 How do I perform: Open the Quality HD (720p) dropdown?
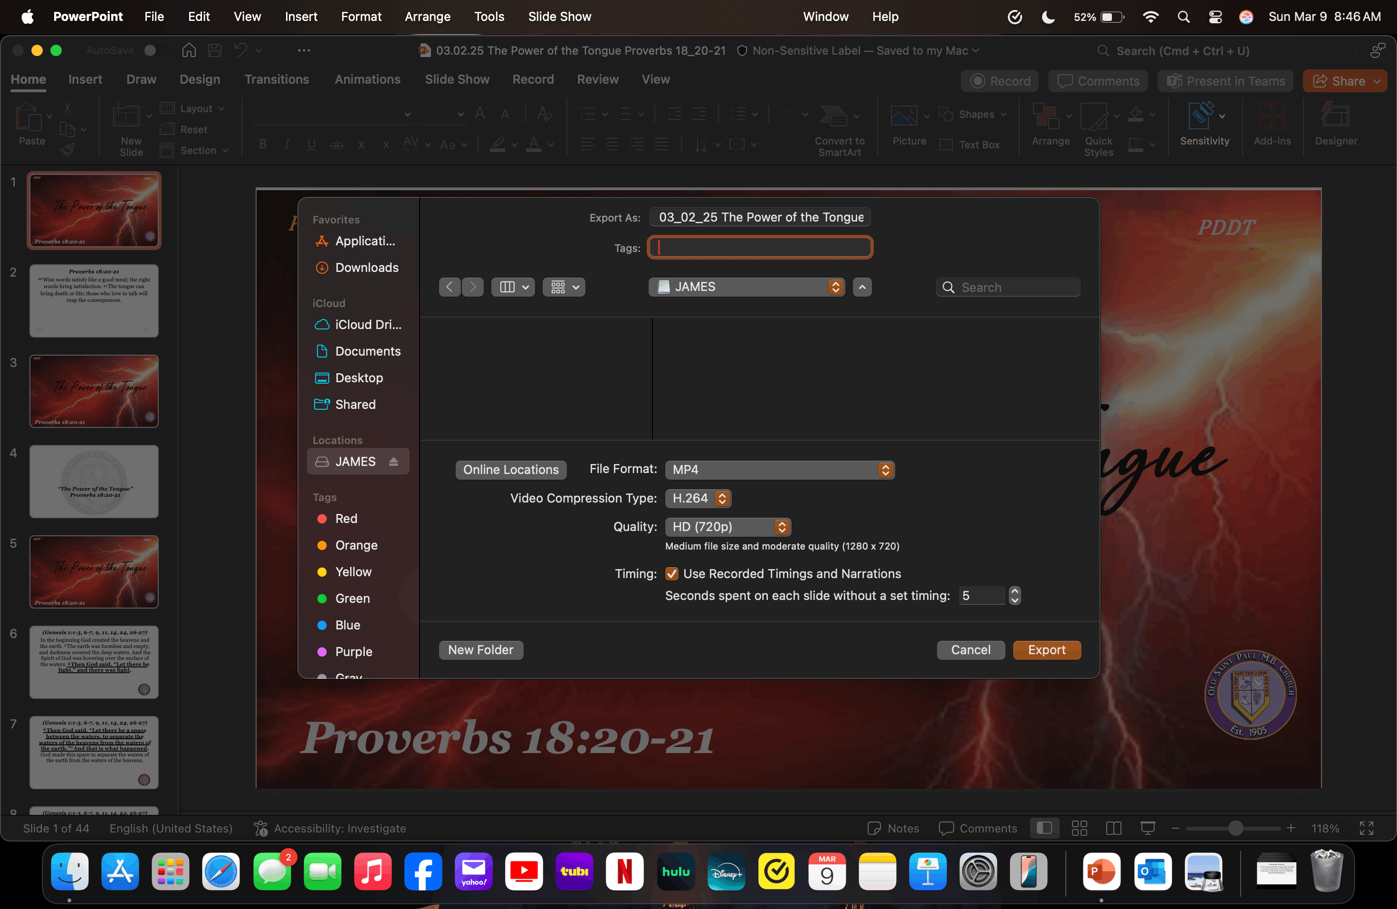728,527
